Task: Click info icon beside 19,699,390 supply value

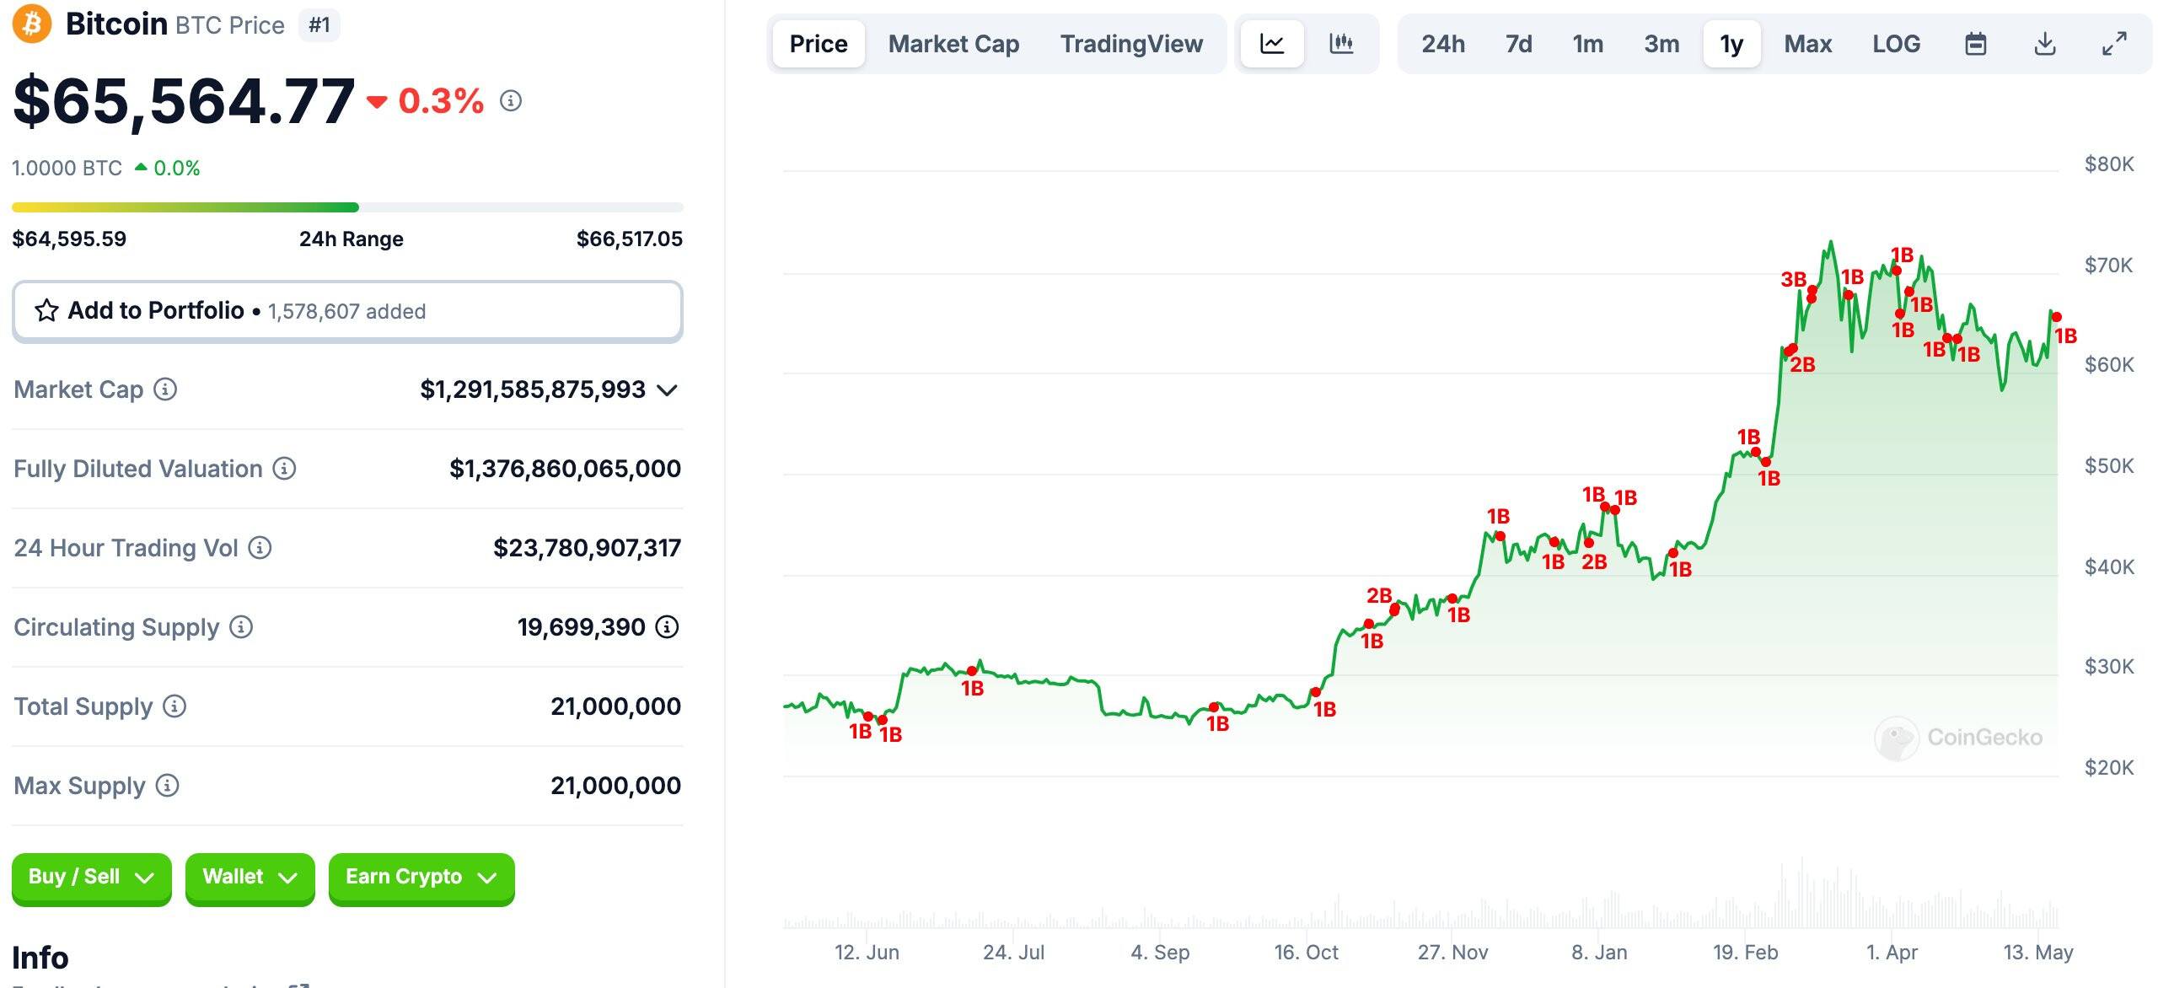Action: 667,627
